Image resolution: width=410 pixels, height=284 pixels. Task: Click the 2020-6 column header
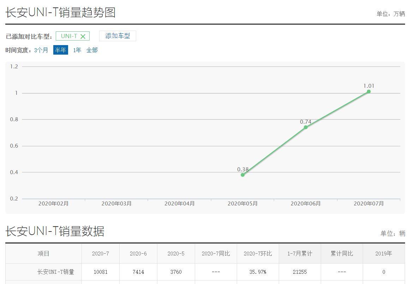(x=138, y=253)
